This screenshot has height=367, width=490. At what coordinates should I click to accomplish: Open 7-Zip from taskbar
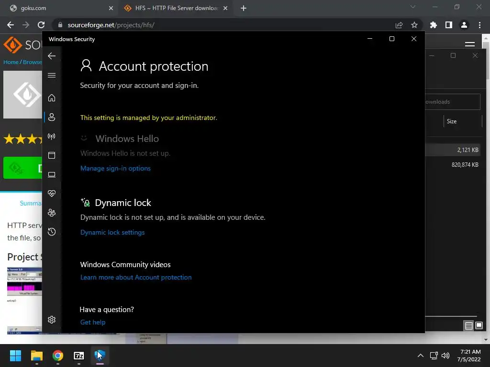79,356
